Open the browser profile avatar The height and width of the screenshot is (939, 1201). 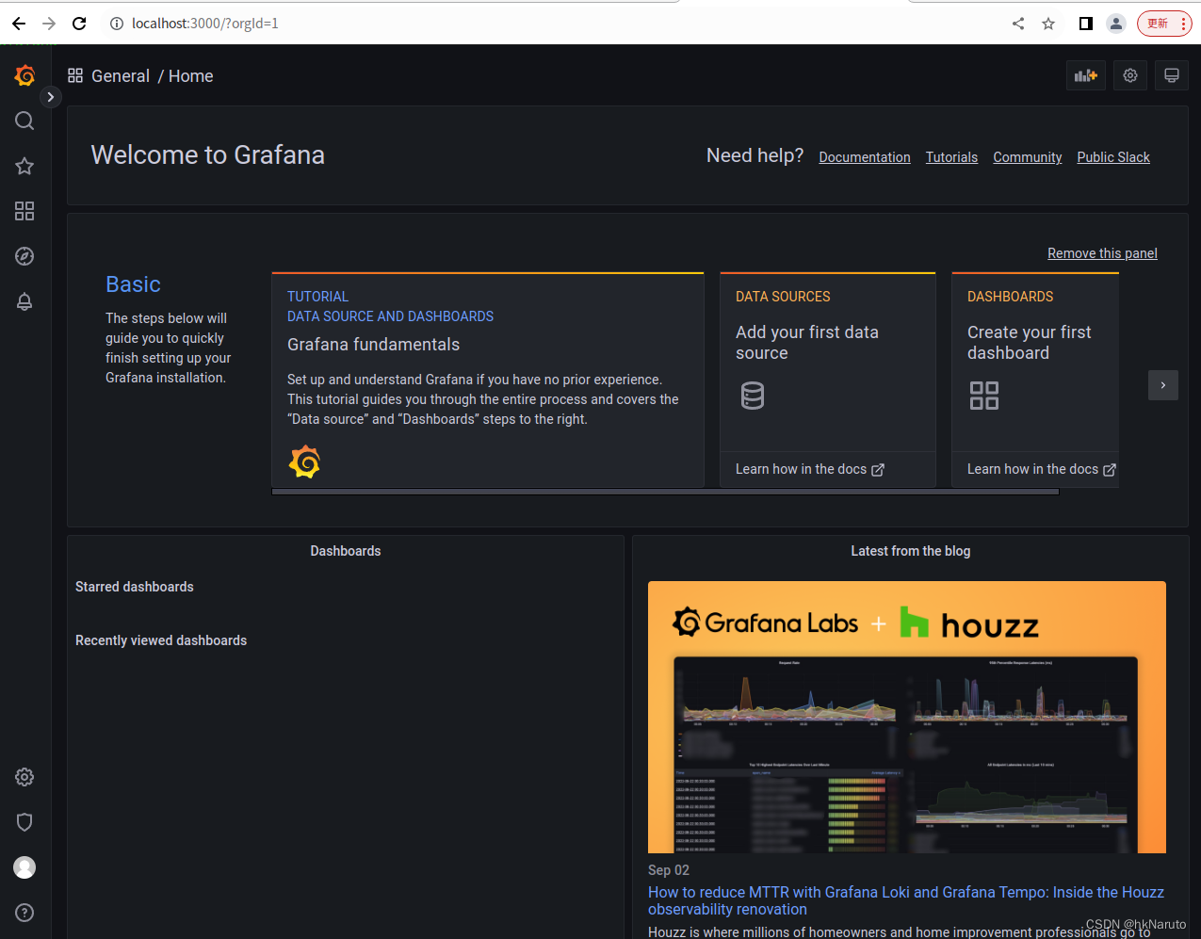(1116, 24)
